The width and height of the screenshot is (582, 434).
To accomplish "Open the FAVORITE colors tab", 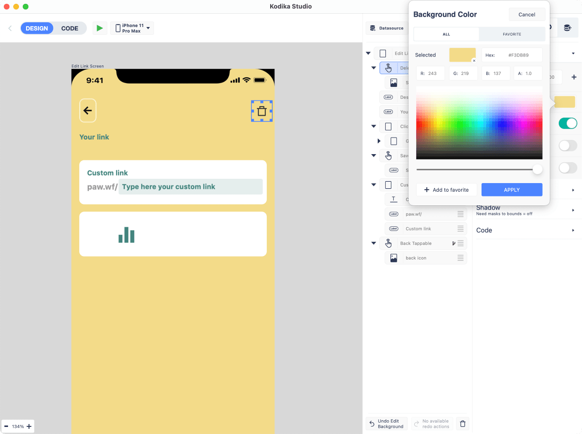I will 512,34.
